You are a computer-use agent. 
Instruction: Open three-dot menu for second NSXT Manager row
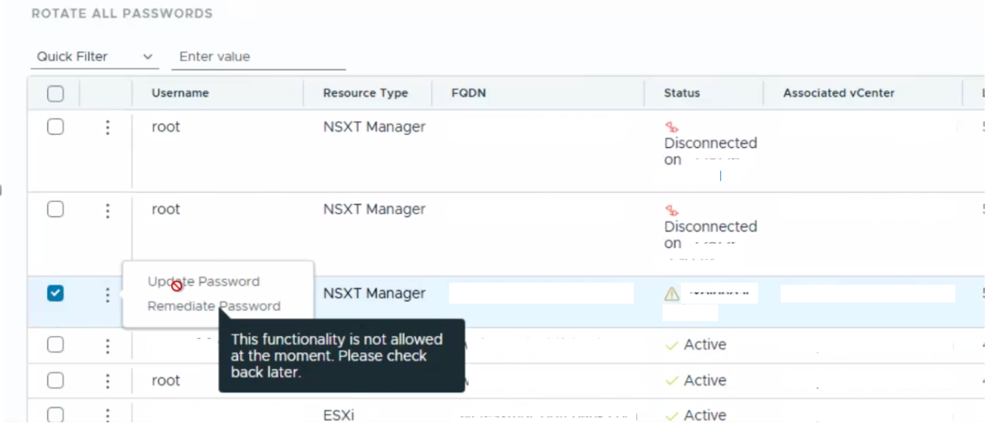point(107,211)
